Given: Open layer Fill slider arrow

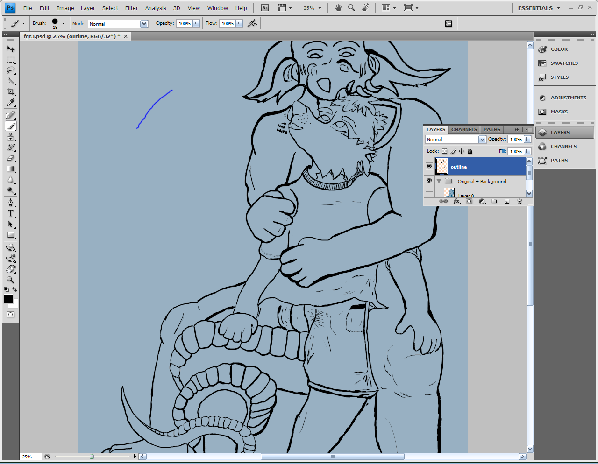Looking at the screenshot, I should point(527,151).
